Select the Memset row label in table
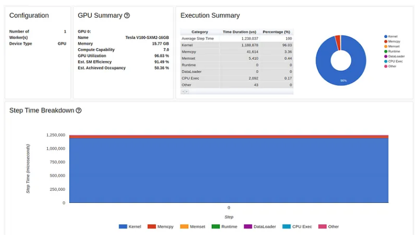This screenshot has height=242, width=419. pyautogui.click(x=189, y=58)
